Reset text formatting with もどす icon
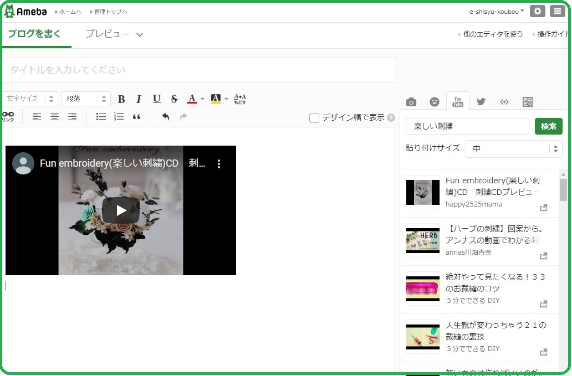This screenshot has width=572, height=376. tap(239, 99)
